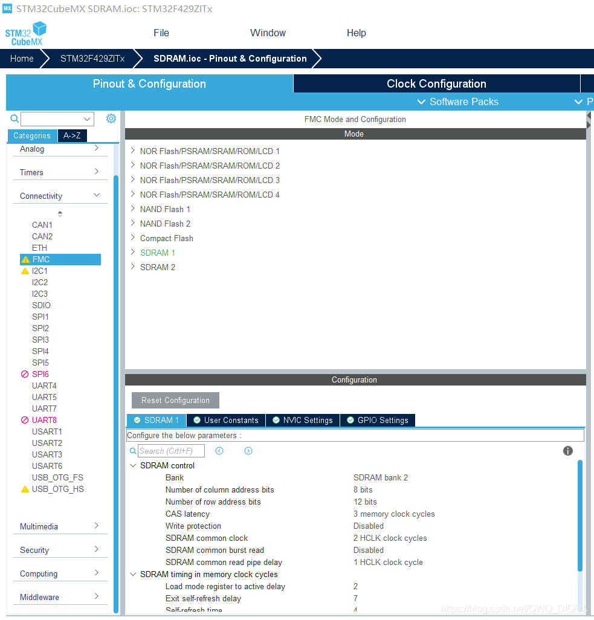The width and height of the screenshot is (594, 620).
Task: Select USB_OTG_FS peripheral
Action: [x=57, y=477]
